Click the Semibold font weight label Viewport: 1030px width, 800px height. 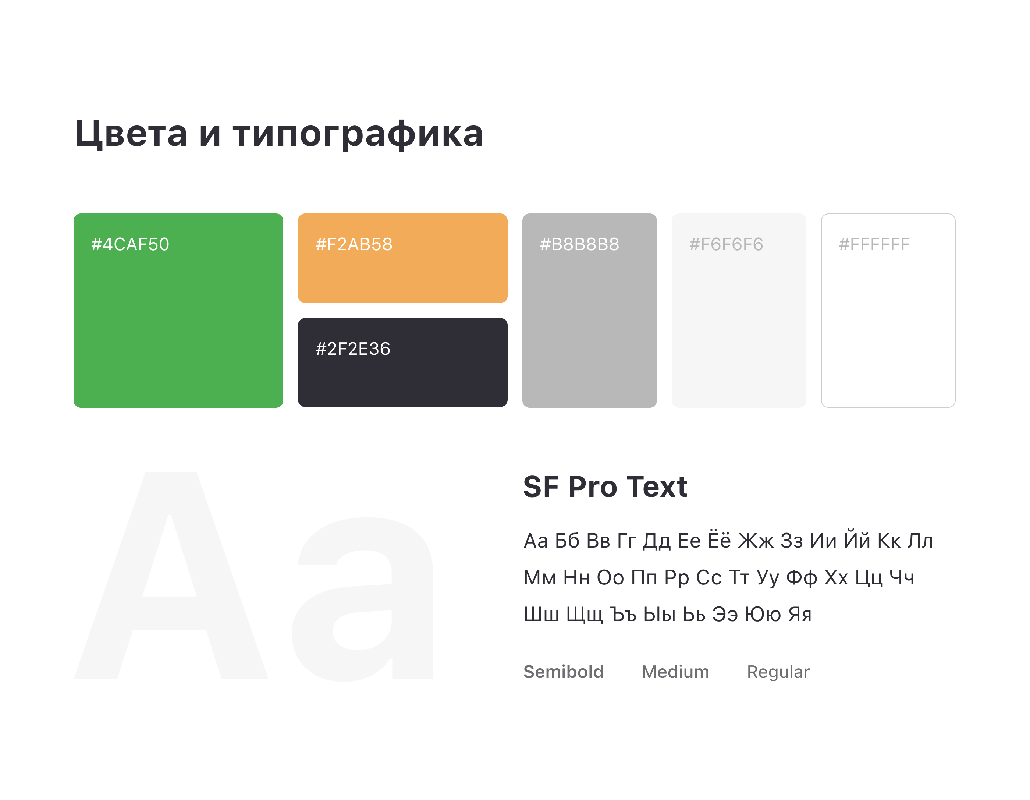coord(563,672)
